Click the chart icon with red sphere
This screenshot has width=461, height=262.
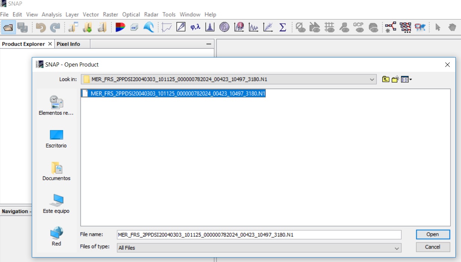239,27
